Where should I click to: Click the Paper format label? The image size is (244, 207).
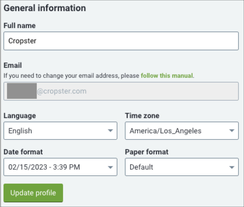[147, 152]
